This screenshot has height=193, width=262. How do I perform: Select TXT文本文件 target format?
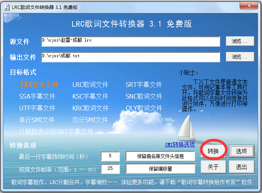click(39, 85)
